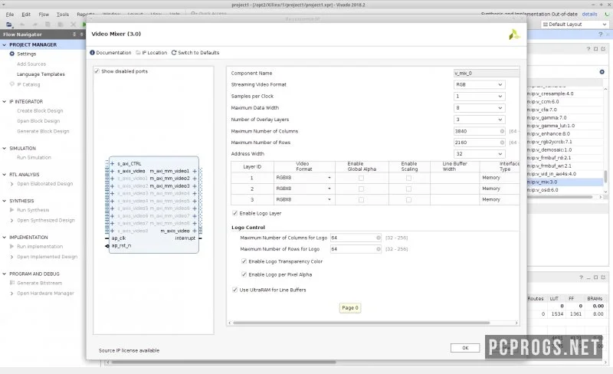Screen dimensions: 613x374
Task: Open the Default Layout dropdown
Action: coord(575,25)
